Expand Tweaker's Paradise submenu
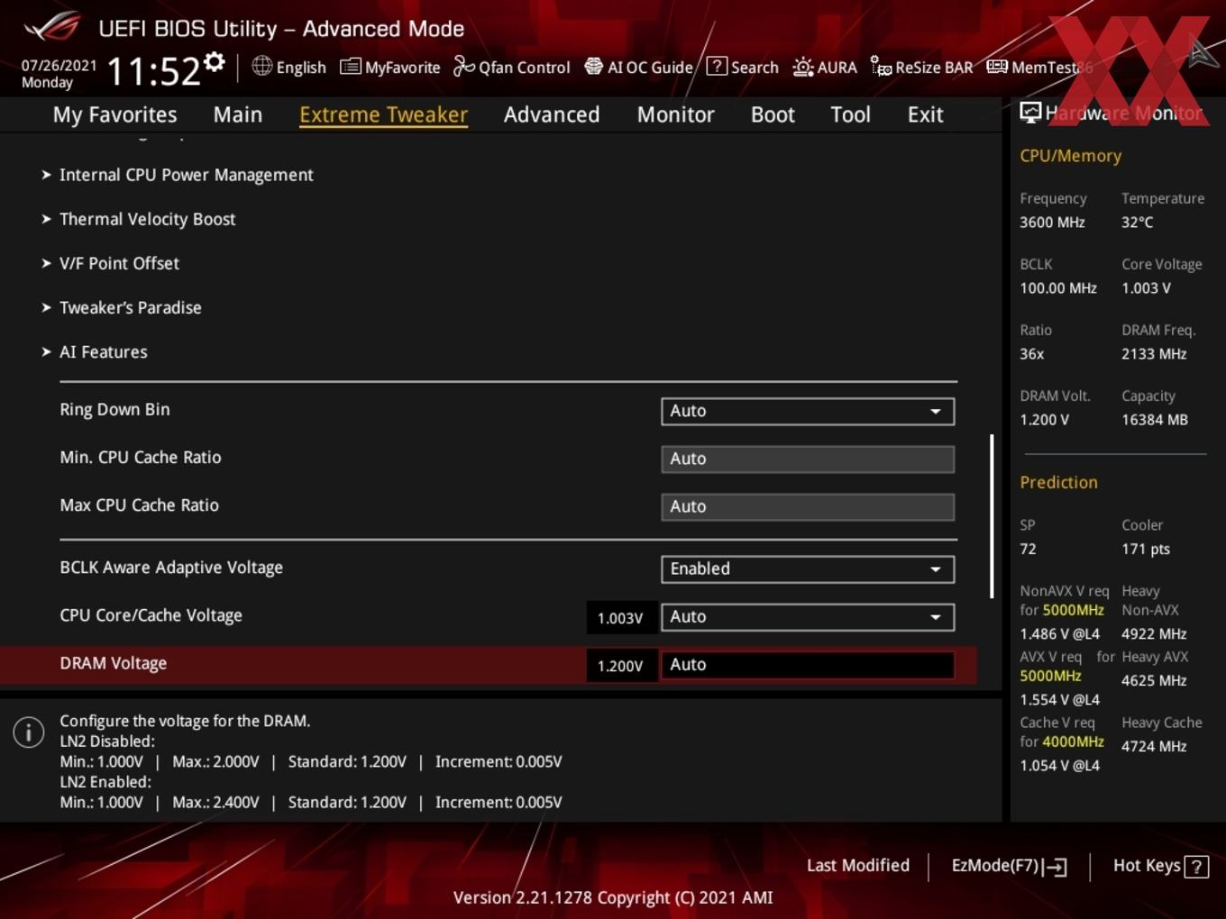The image size is (1226, 919). pyautogui.click(x=130, y=307)
